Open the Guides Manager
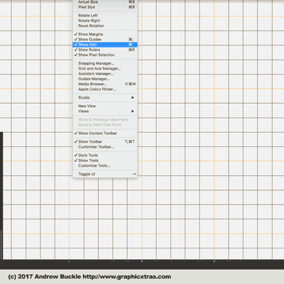 [105, 79]
